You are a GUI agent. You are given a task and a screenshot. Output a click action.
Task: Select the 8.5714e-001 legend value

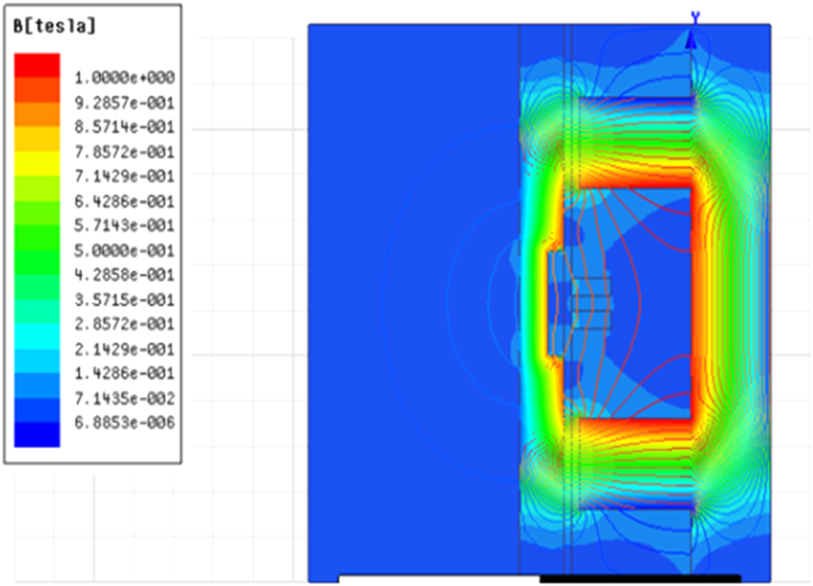click(124, 127)
